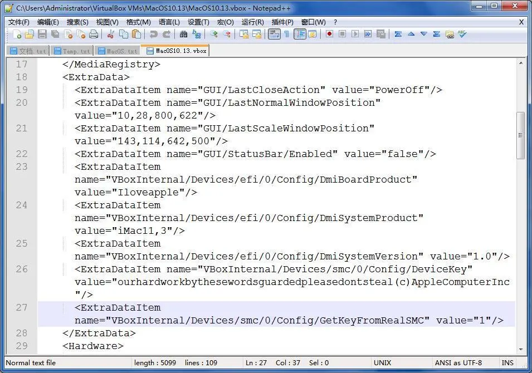This screenshot has width=532, height=373.
Task: Create a new document with the New icon
Action: point(17,35)
